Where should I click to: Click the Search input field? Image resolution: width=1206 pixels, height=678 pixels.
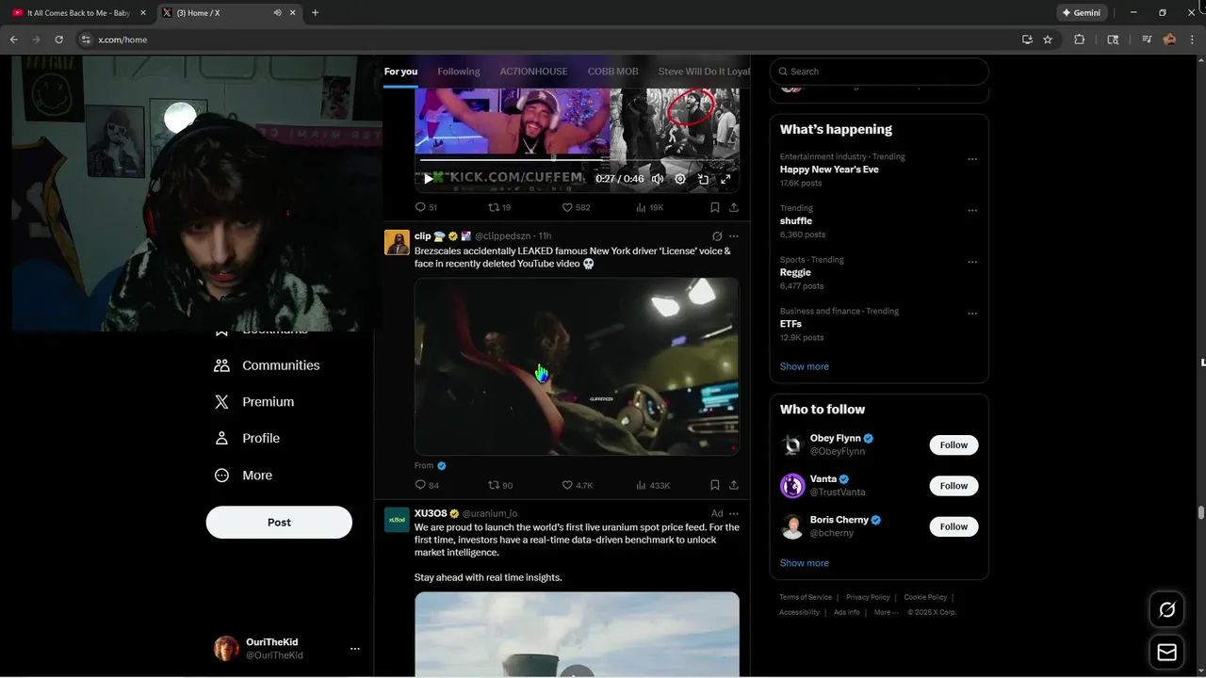coord(879,72)
